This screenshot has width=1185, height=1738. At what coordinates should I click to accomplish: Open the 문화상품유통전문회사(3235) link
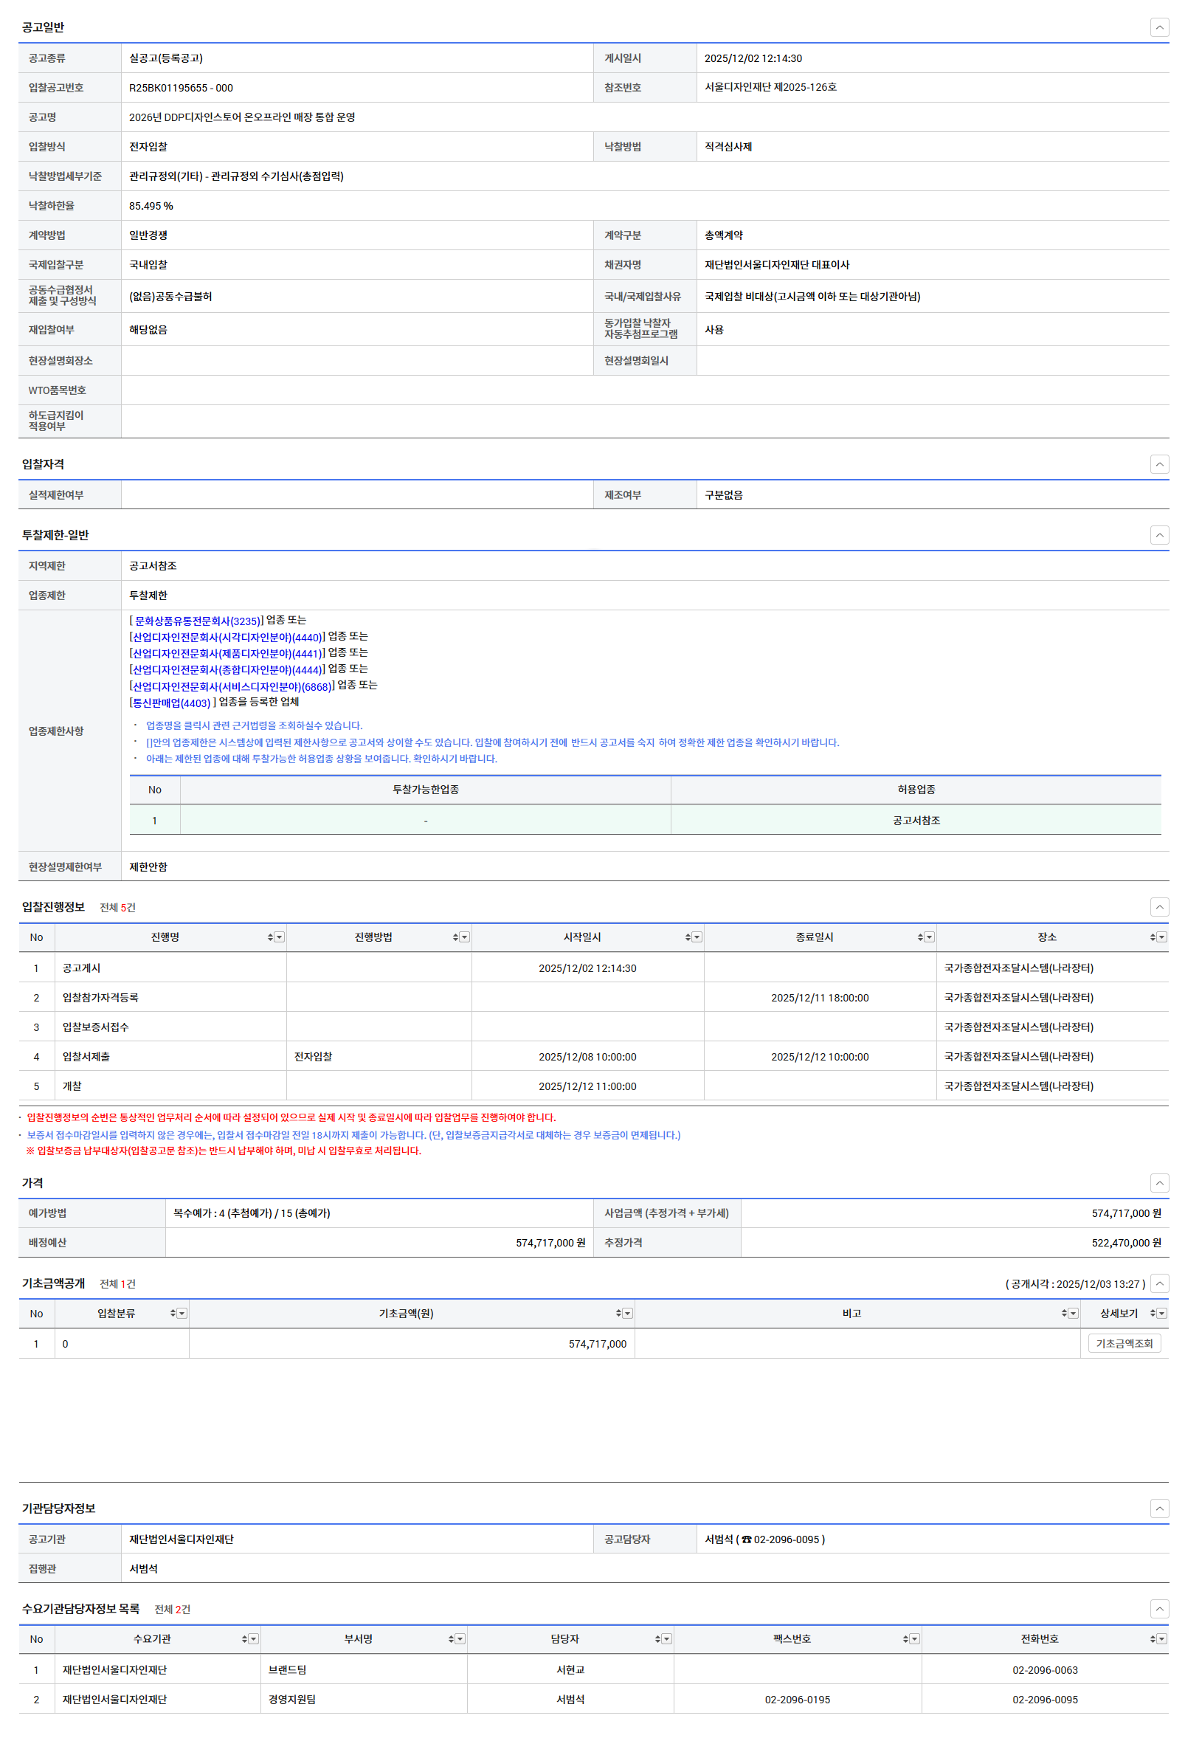(196, 621)
